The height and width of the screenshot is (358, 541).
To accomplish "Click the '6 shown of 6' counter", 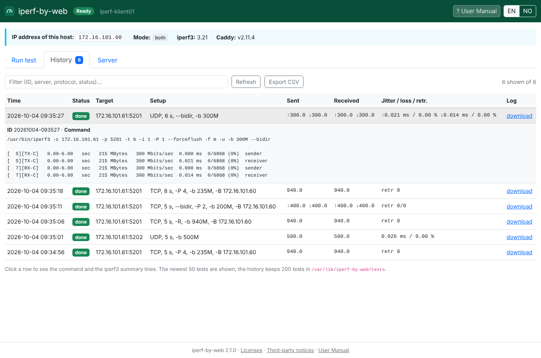I will [519, 82].
